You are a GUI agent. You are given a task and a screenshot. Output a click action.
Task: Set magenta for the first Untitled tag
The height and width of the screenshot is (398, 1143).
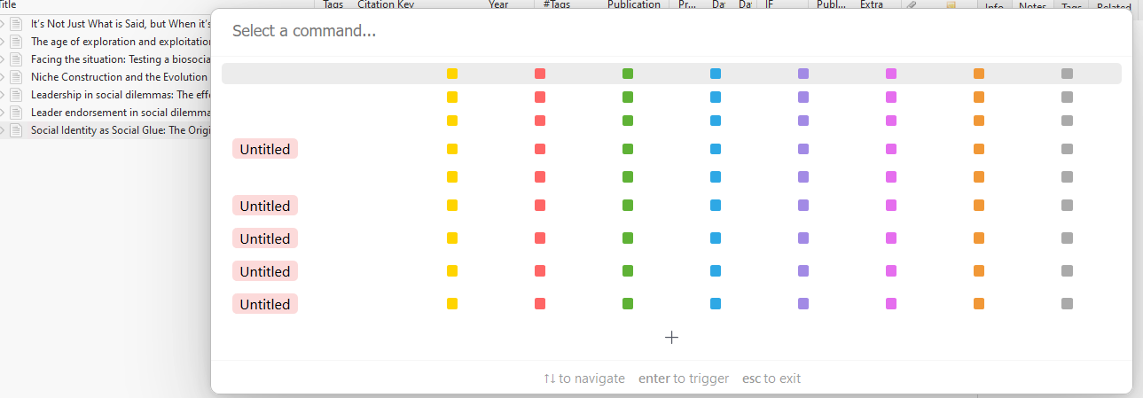tap(891, 149)
